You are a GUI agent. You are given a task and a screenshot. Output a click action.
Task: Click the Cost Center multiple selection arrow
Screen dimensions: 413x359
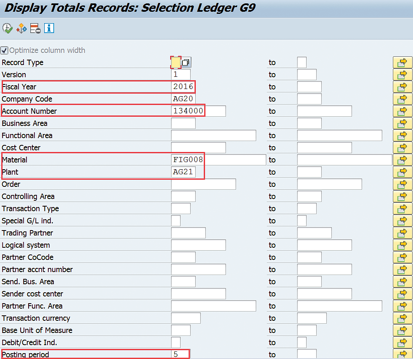tap(402, 148)
